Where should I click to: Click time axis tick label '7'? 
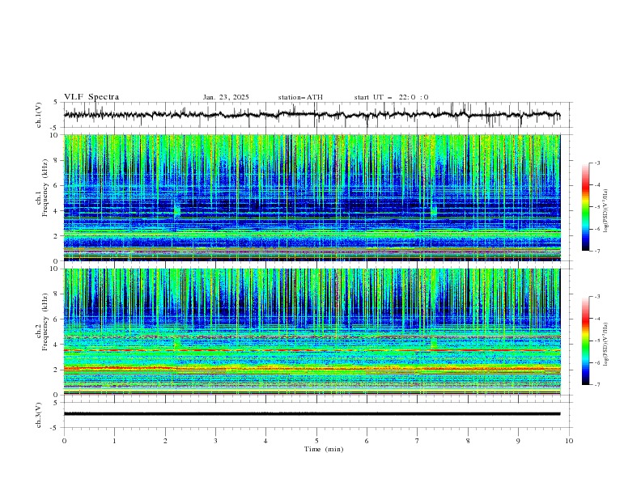tap(418, 441)
